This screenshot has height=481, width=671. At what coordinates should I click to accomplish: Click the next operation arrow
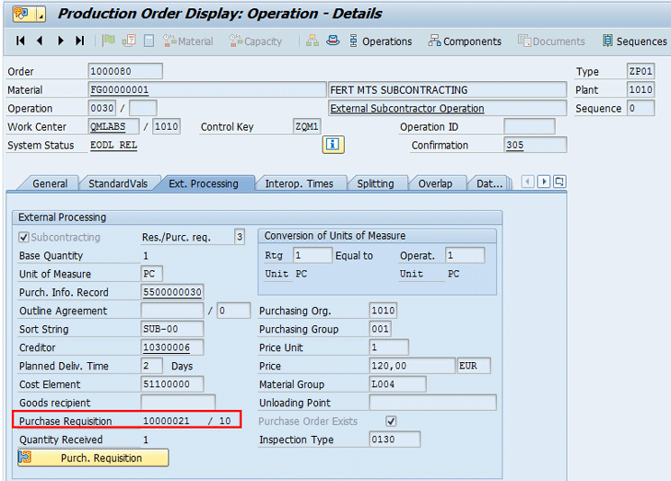pos(60,41)
